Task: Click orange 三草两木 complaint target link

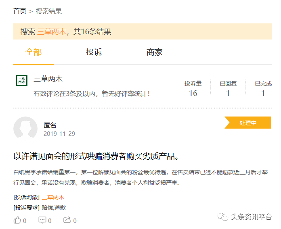Action: pyautogui.click(x=53, y=197)
